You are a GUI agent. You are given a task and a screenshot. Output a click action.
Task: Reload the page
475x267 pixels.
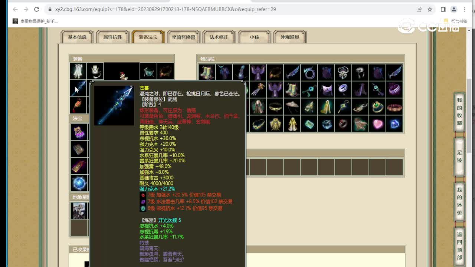(36, 9)
